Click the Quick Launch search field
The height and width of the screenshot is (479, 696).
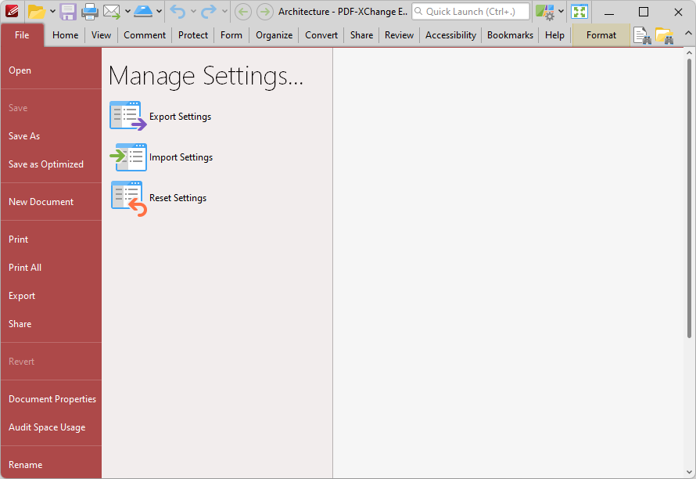[471, 12]
